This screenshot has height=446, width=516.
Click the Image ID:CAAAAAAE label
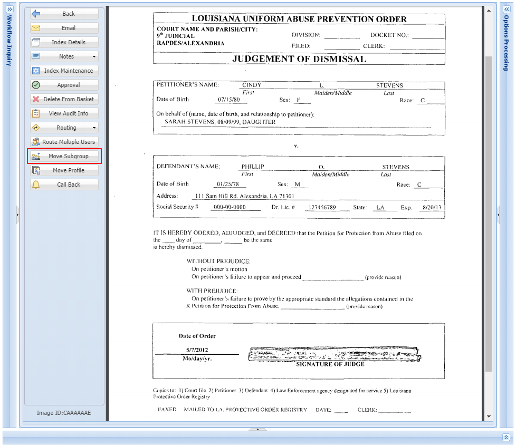pos(64,413)
